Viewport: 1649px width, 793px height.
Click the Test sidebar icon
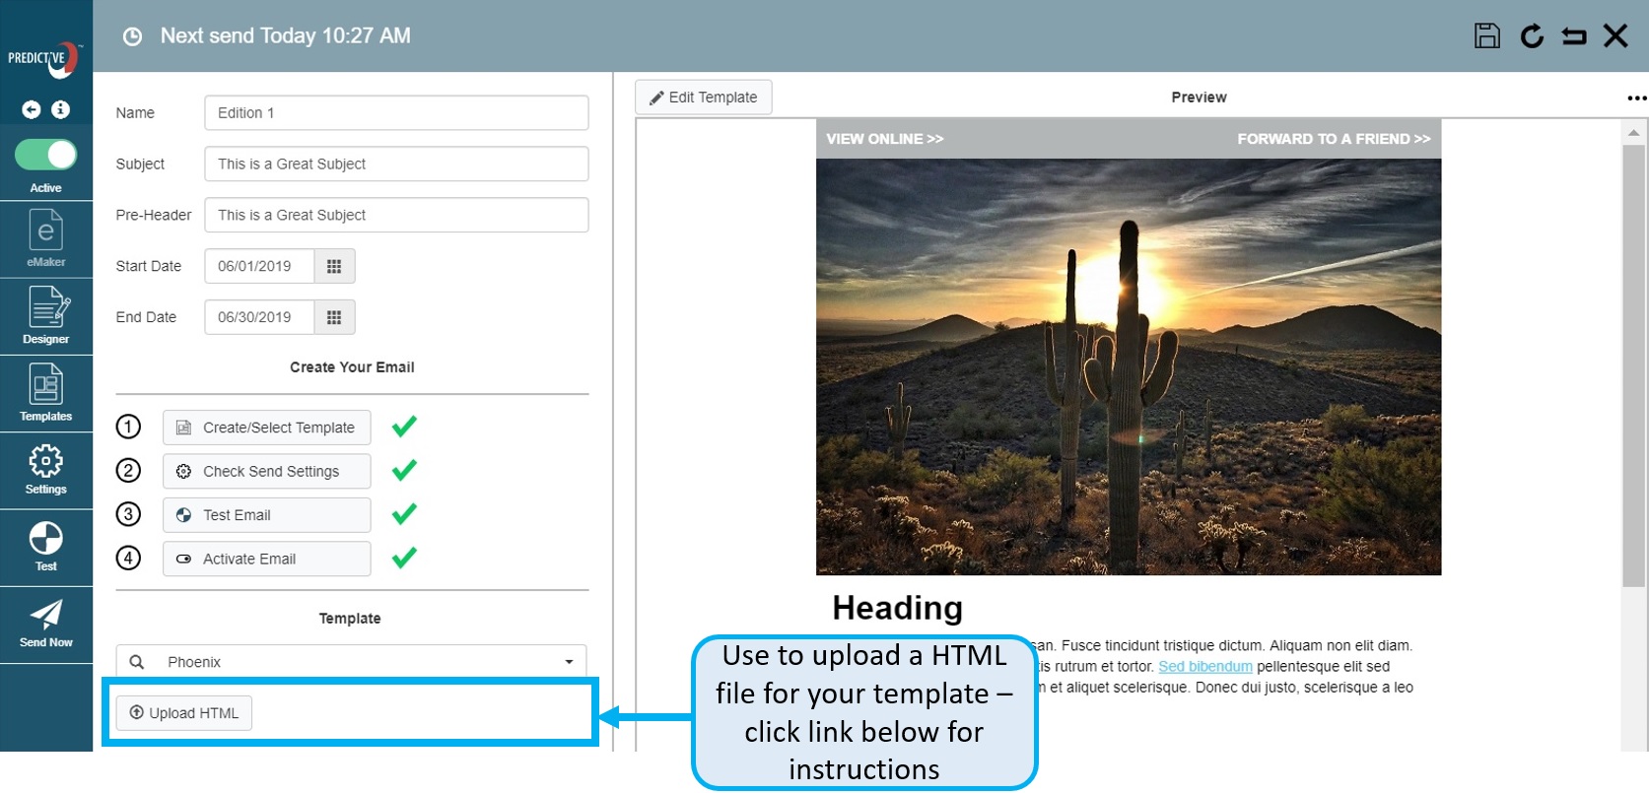(x=45, y=545)
